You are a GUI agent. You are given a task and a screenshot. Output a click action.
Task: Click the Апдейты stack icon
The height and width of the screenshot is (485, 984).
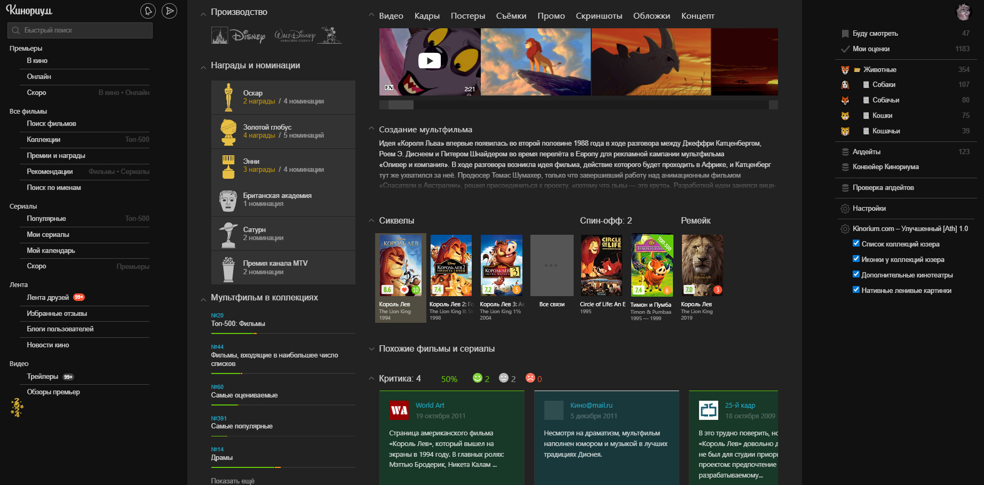pyautogui.click(x=845, y=152)
